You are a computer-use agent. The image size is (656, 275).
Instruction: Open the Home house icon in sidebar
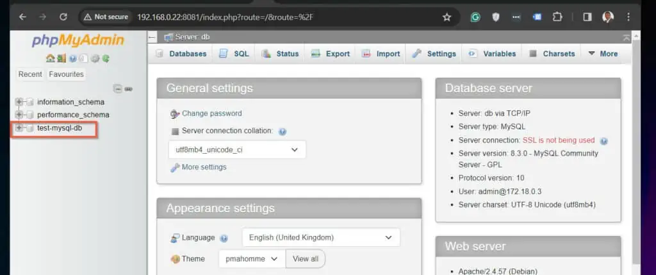tap(50, 58)
